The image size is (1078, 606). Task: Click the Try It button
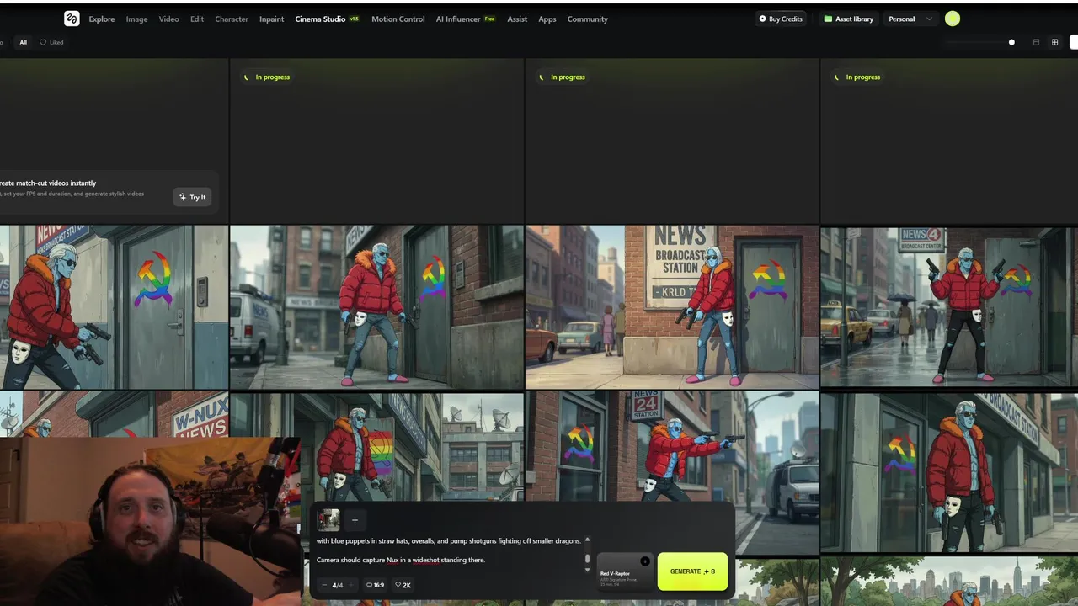pyautogui.click(x=192, y=197)
